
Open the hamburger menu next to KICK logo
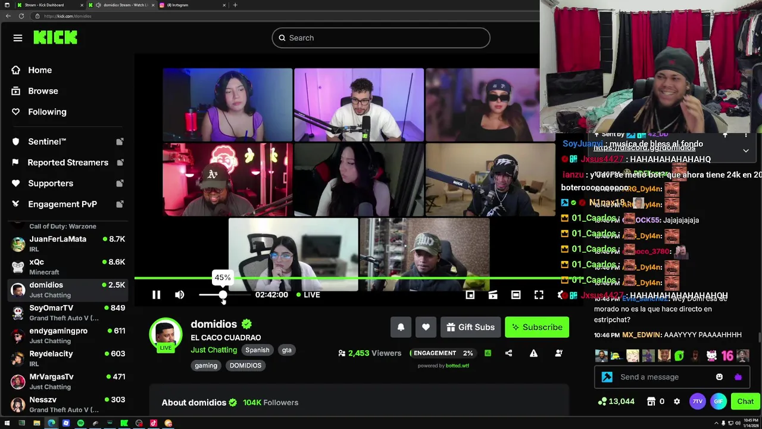18,38
